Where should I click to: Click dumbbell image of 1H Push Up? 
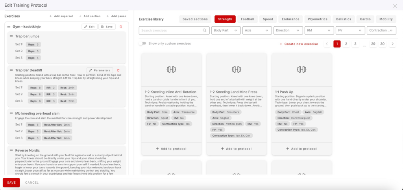(301, 69)
